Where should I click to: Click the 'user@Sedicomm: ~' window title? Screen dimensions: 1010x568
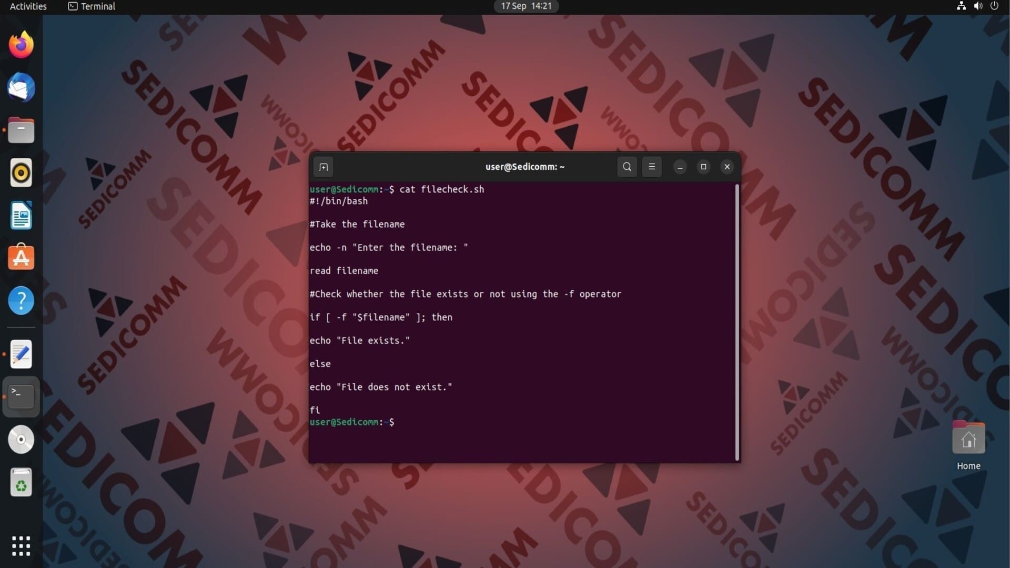525,167
